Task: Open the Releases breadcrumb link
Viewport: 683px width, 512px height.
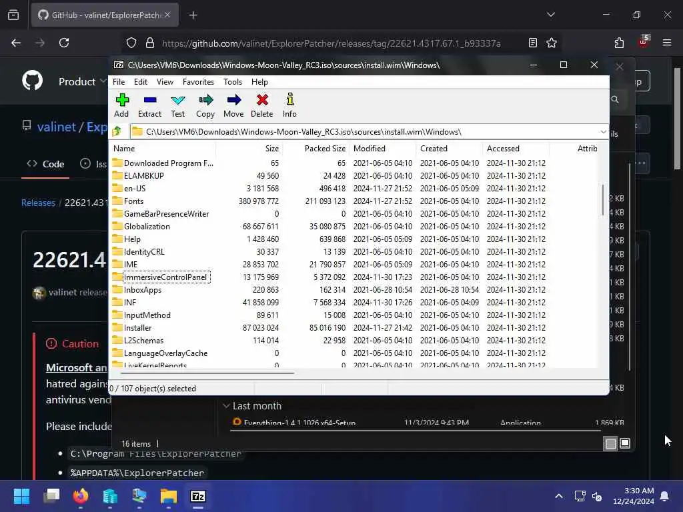Action: (x=38, y=203)
